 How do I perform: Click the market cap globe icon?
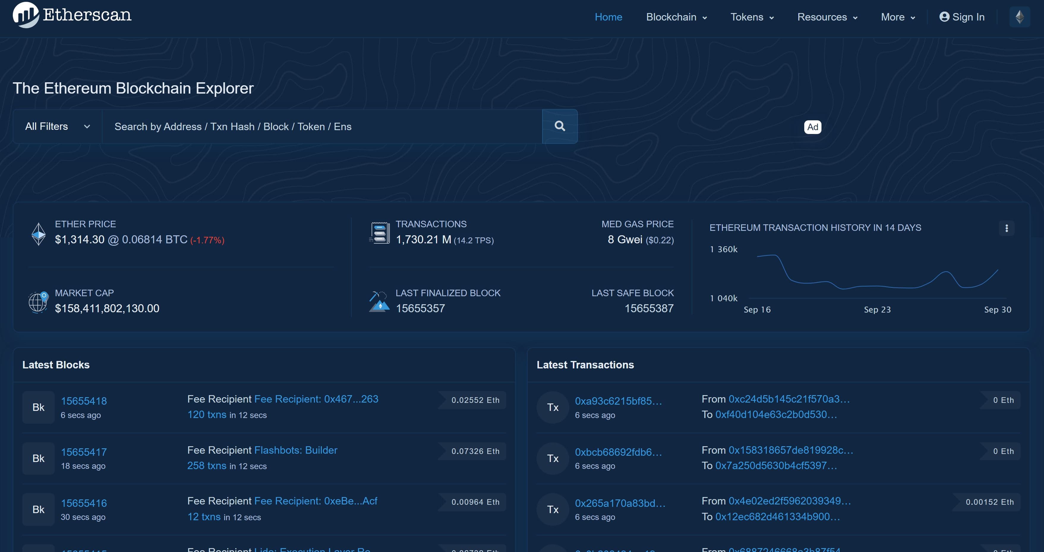(x=38, y=302)
